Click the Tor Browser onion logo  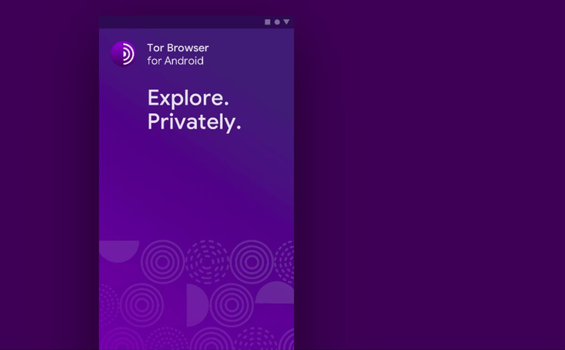[123, 54]
